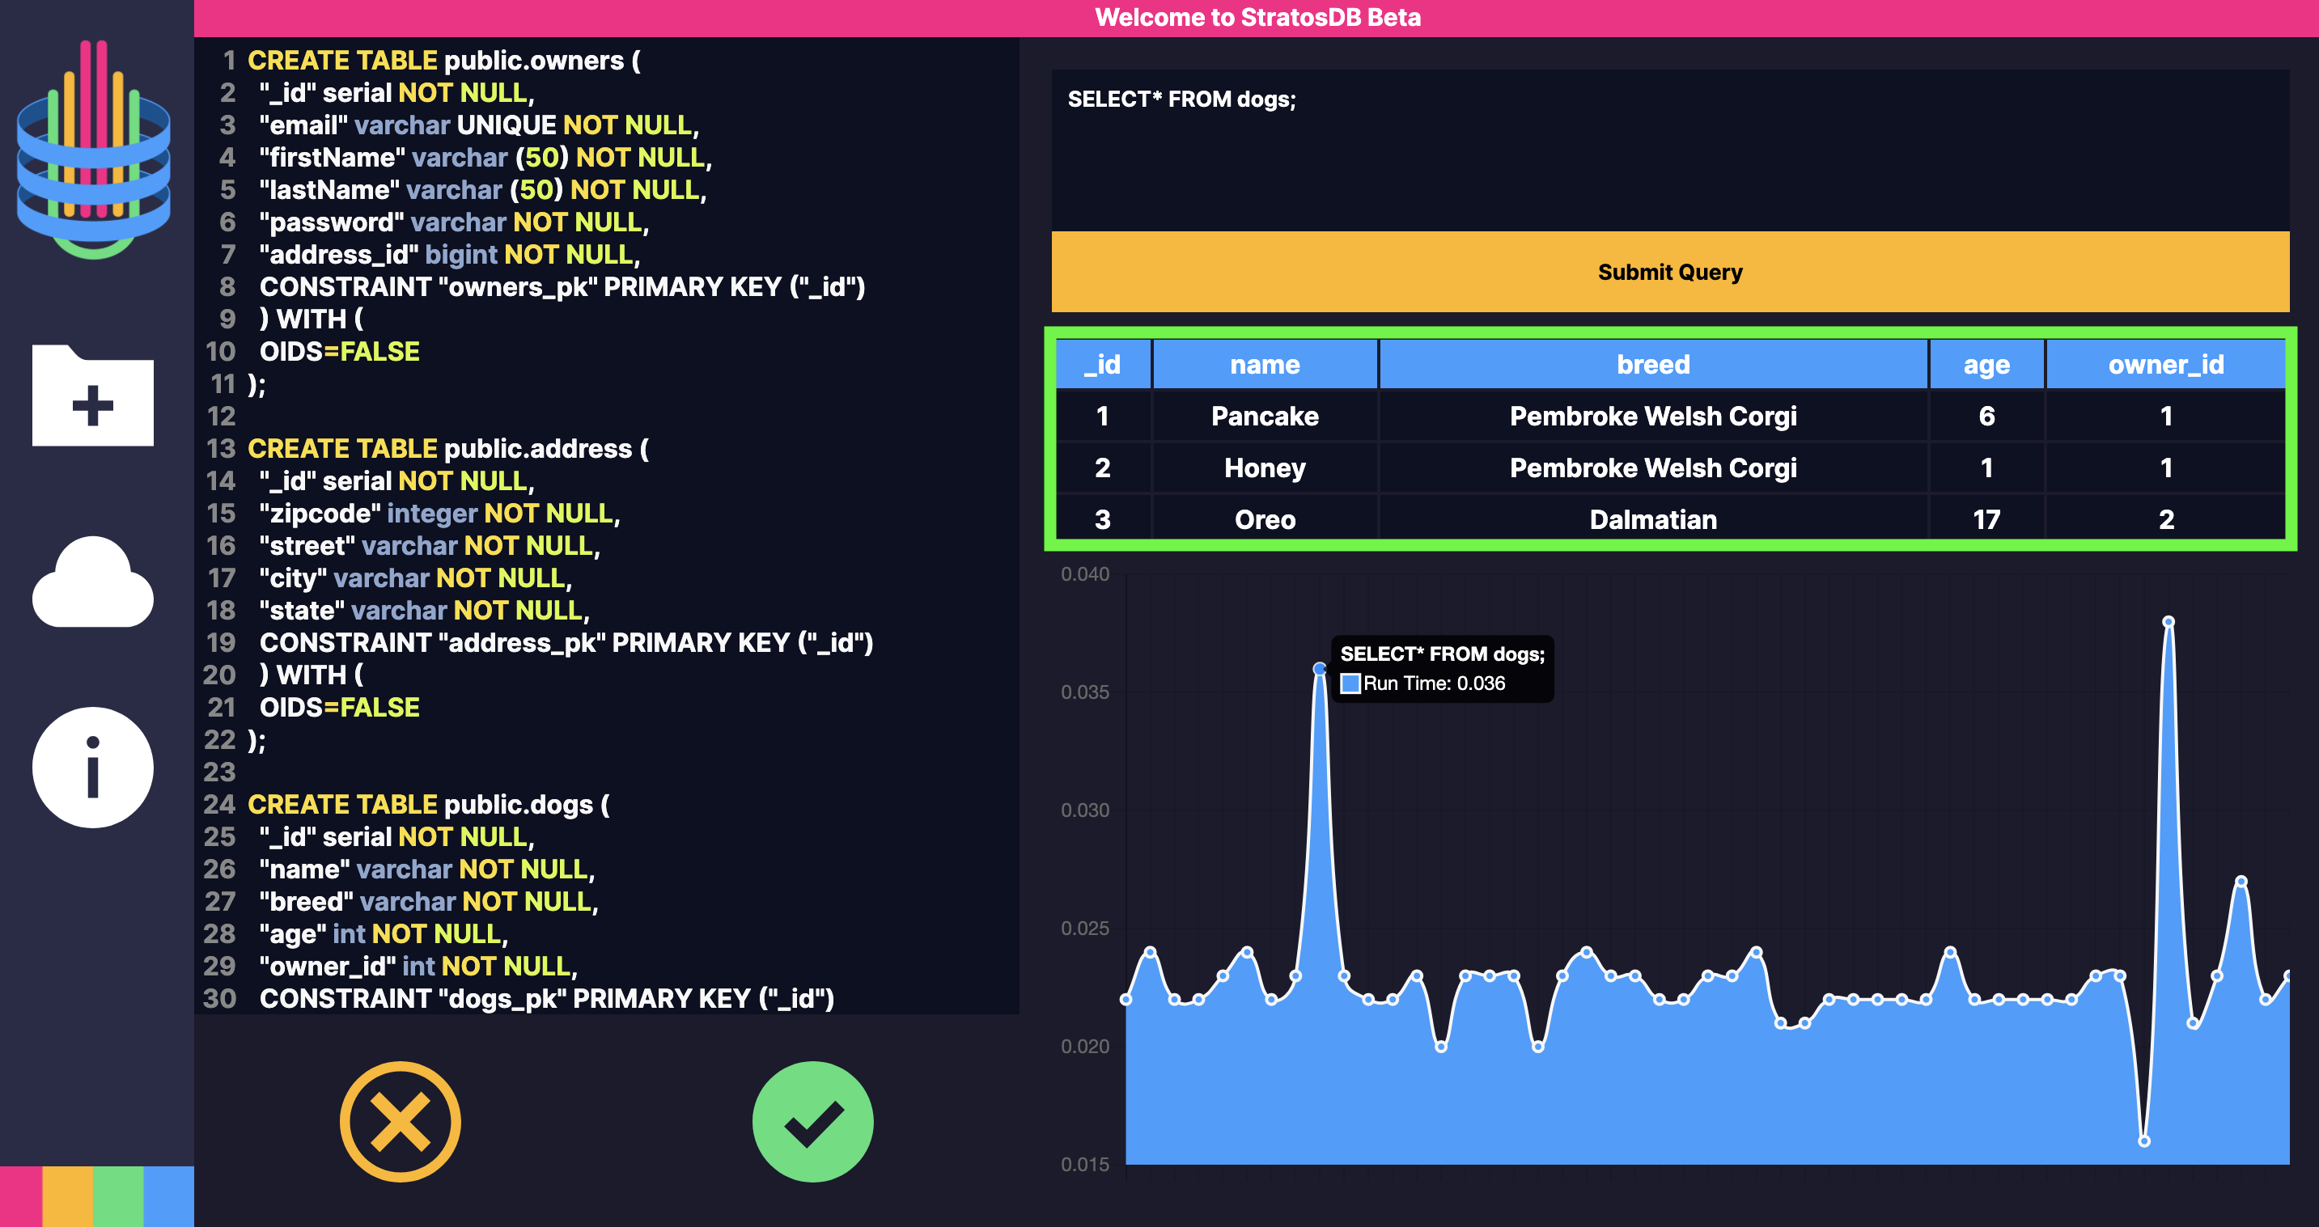Screen dimensions: 2319x1227
Task: Click the breed column header
Action: (x=1653, y=364)
